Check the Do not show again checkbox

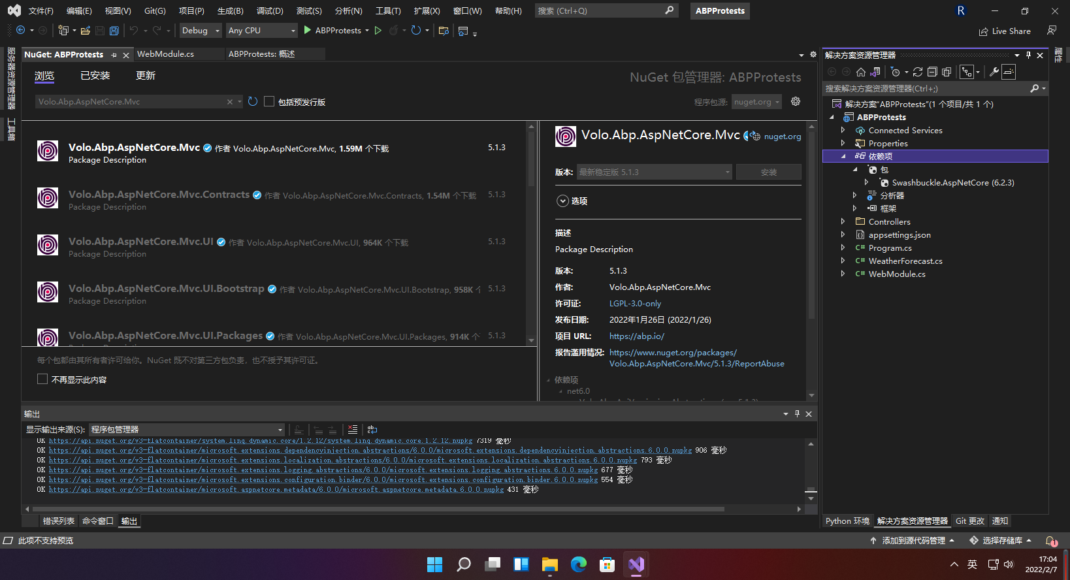(42, 379)
